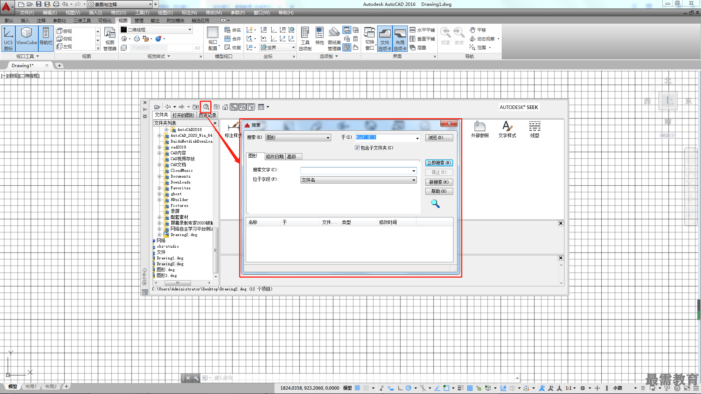Switch to the 历史记录 tab in DesignCenter
Viewport: 701px width, 394px height.
pos(207,115)
